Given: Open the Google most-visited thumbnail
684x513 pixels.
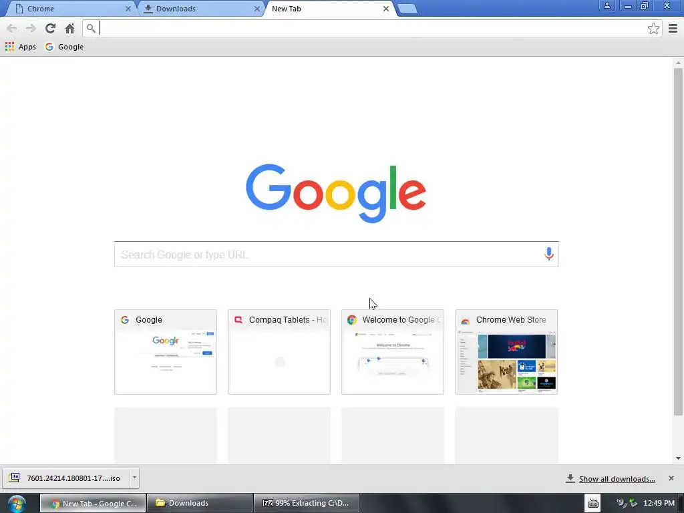Looking at the screenshot, I should tap(166, 352).
